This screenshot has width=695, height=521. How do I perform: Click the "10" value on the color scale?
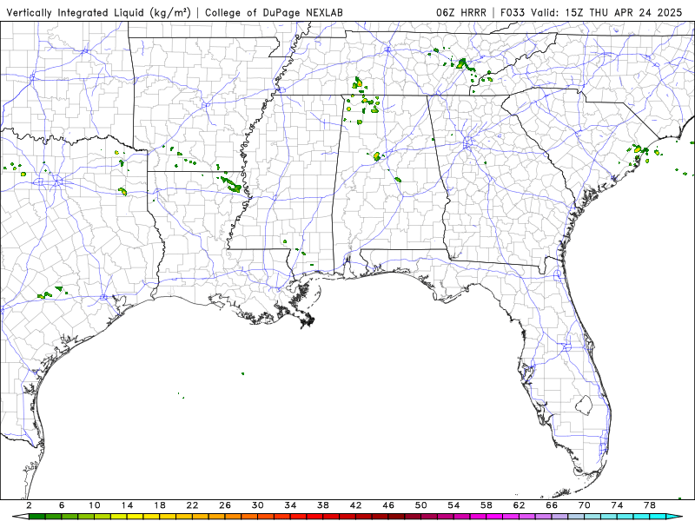tap(95, 505)
